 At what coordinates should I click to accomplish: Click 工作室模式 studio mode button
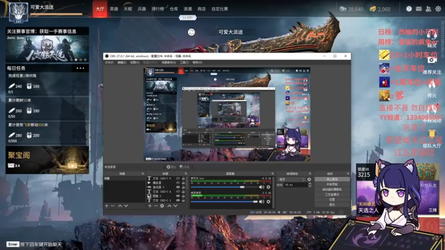click(332, 194)
